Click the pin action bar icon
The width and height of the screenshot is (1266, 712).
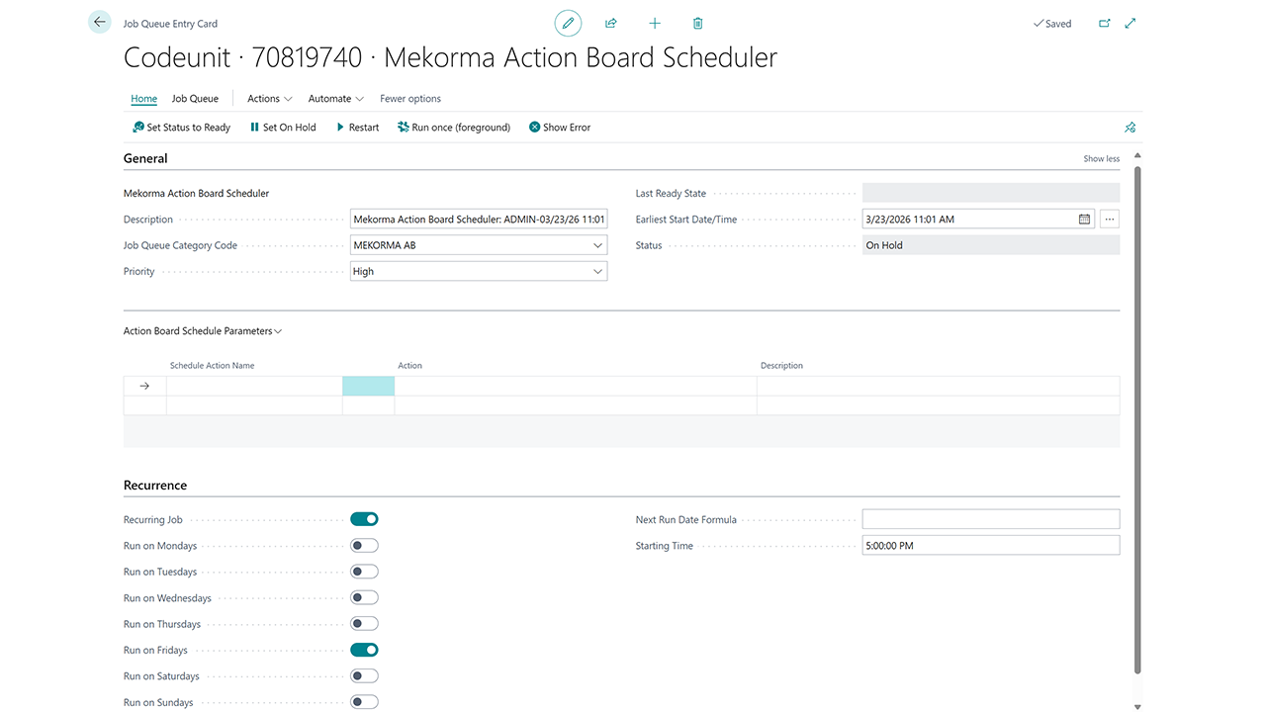coord(1130,128)
